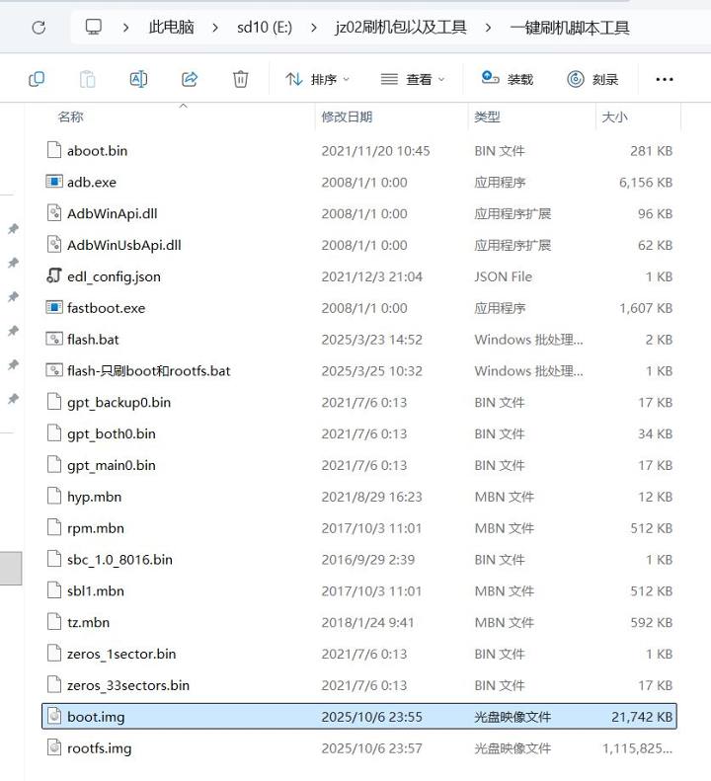Click the AdbWinApi.dll file icon
The width and height of the screenshot is (711, 781).
[54, 212]
